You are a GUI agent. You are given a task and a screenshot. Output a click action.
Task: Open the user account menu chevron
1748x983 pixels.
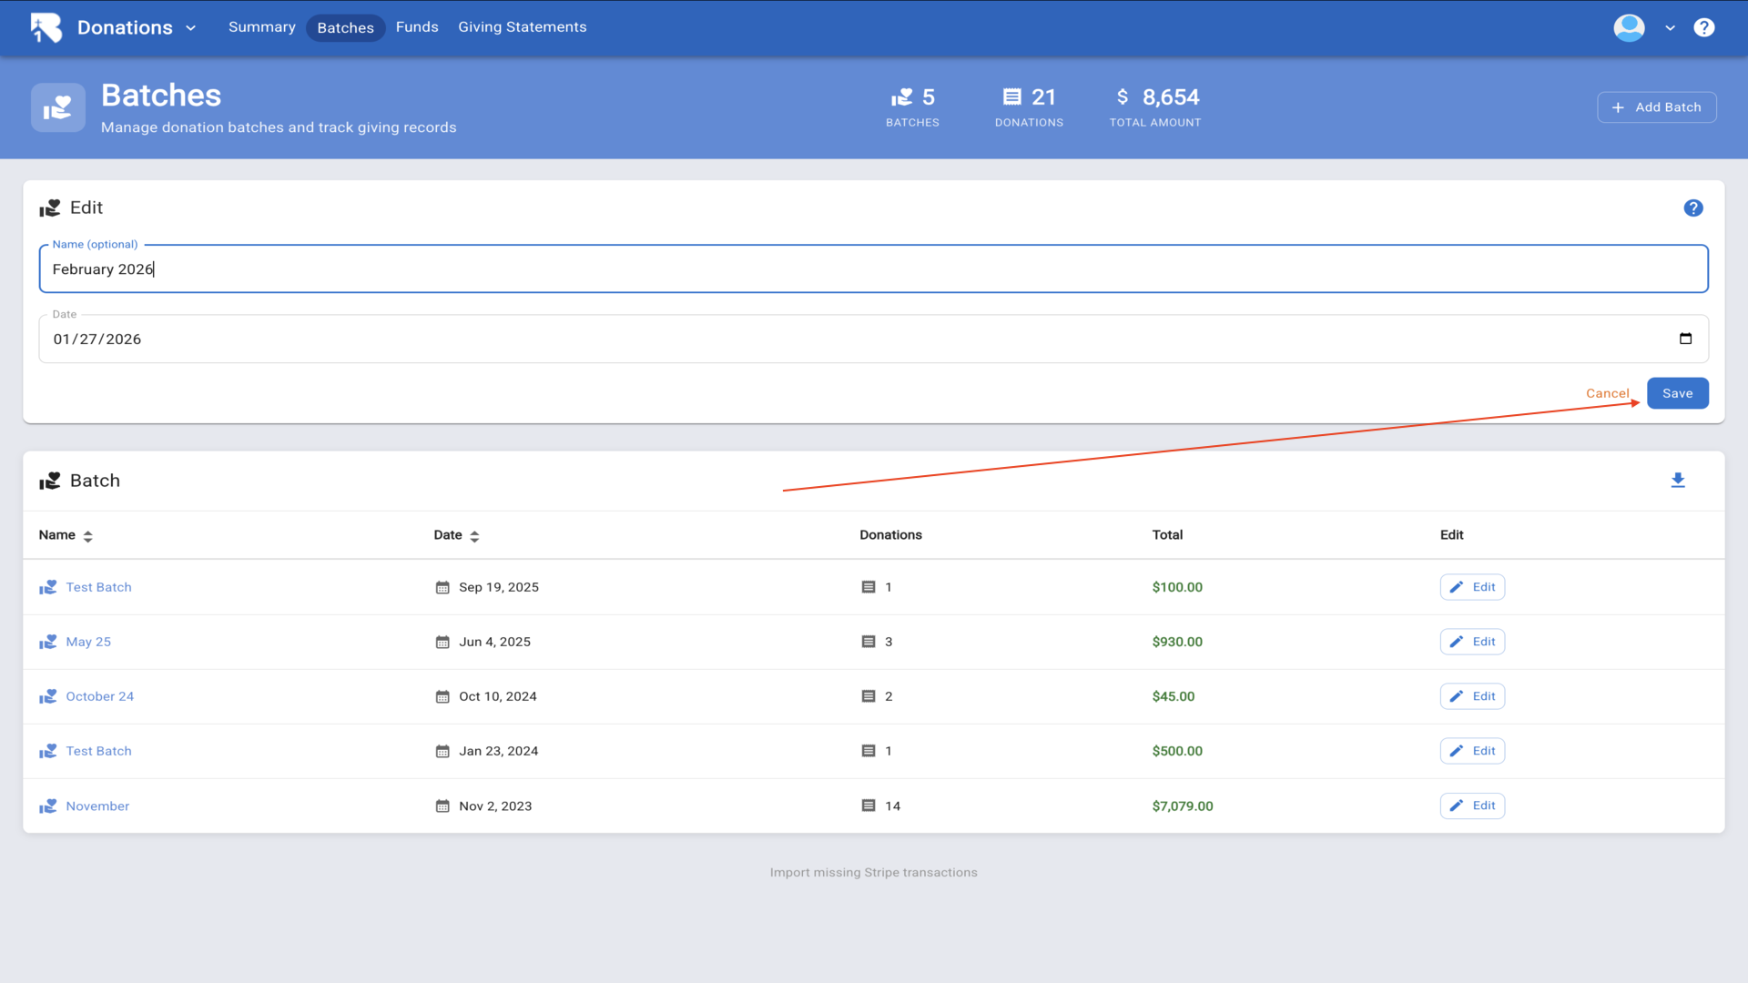[x=1670, y=28]
